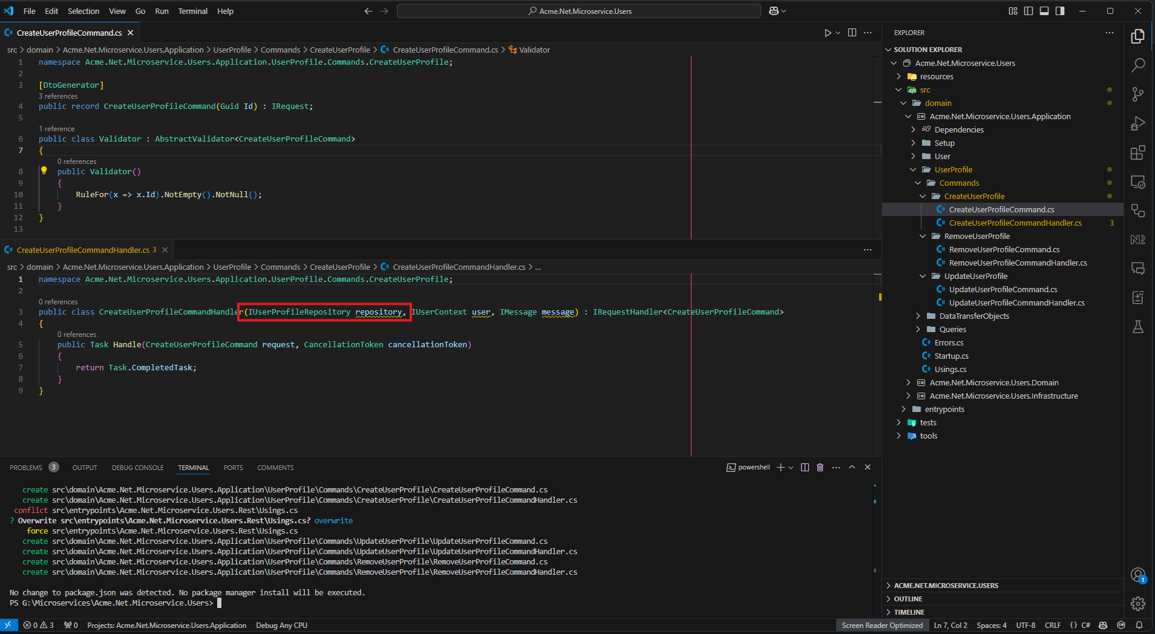Open the Copilot dropdown chevron in the title bar
This screenshot has width=1155, height=634.
pyautogui.click(x=784, y=11)
